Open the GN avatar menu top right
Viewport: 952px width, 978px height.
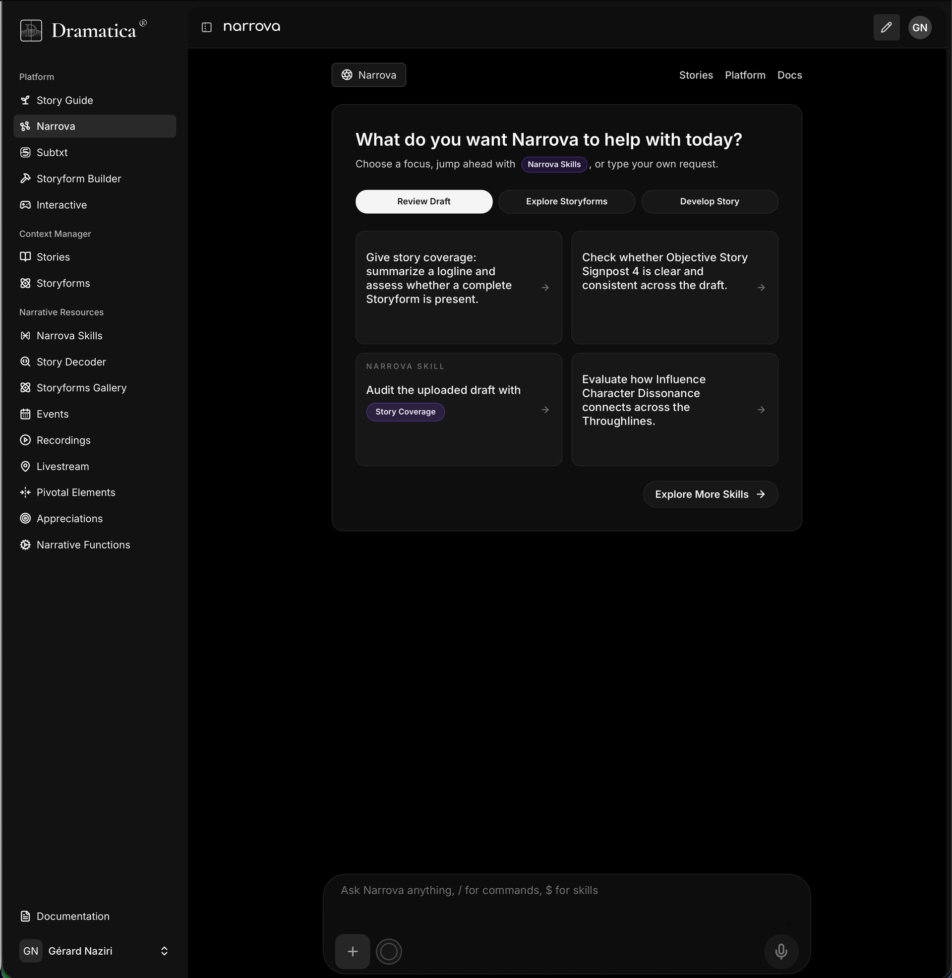coord(919,27)
